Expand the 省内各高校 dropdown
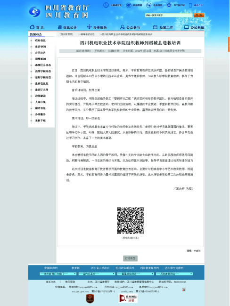The image size is (230, 306). (x=97, y=274)
